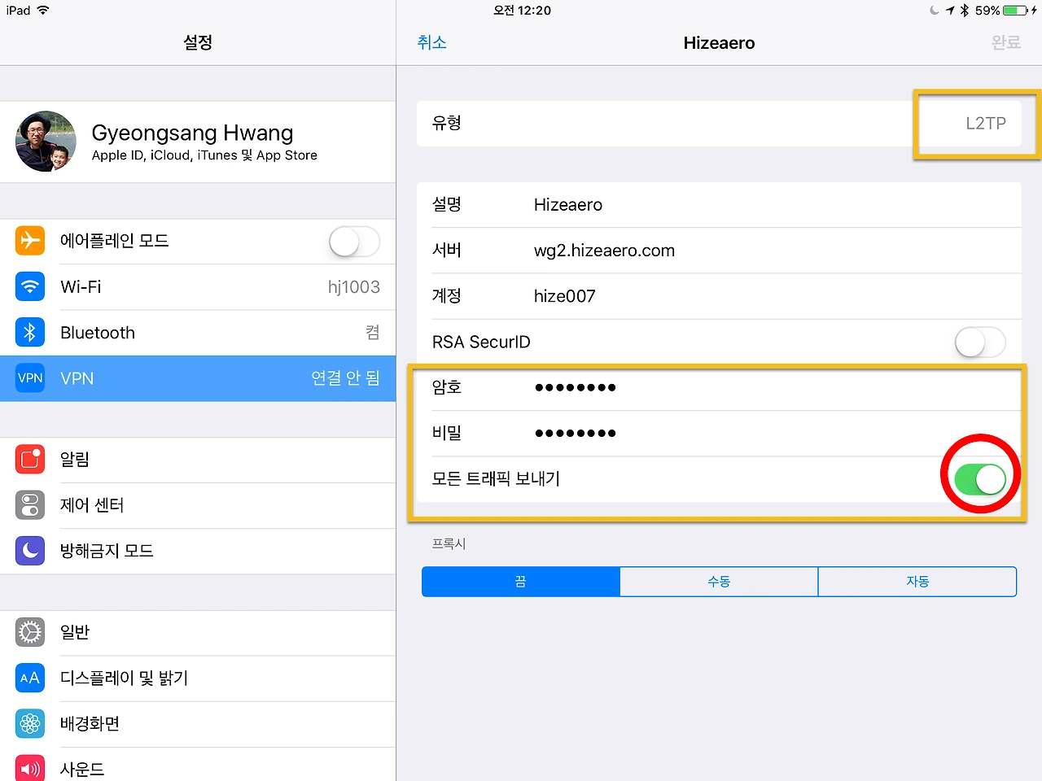The image size is (1042, 781).
Task: Open the 제어 센터 settings row
Action: 198,504
